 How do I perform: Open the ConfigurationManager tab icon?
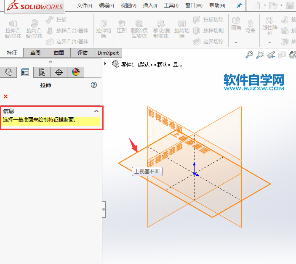click(42, 72)
